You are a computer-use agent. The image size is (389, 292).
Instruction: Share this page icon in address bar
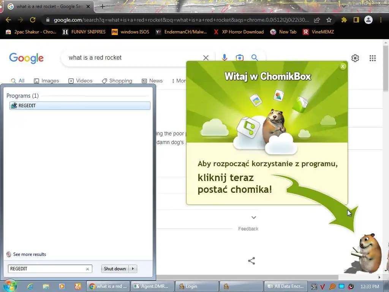317,20
